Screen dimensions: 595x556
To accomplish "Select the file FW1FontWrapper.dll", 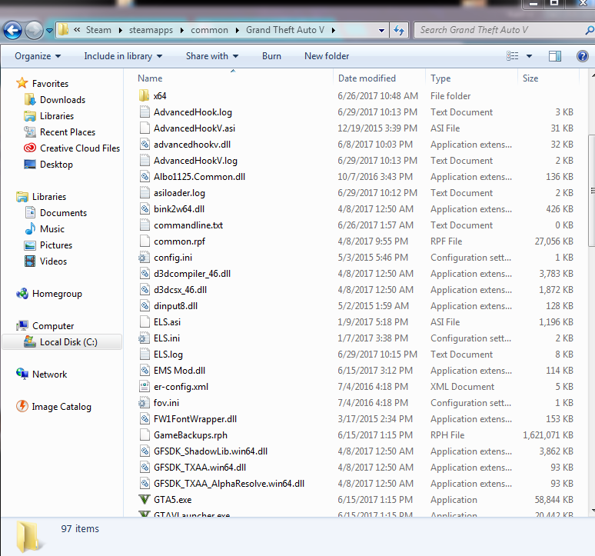I will click(195, 419).
